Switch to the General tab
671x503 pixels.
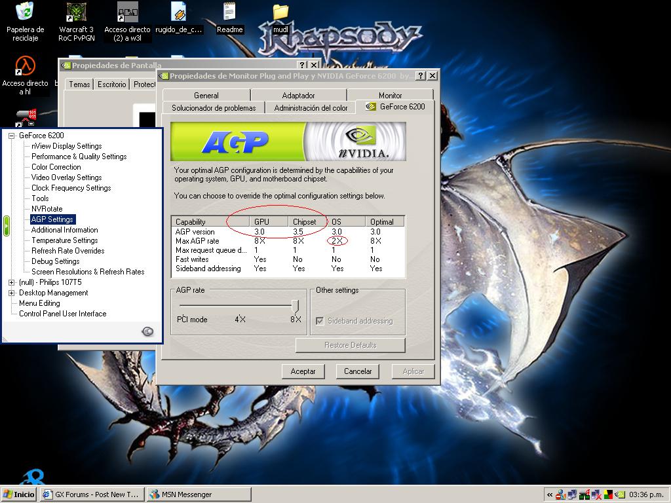(x=206, y=96)
